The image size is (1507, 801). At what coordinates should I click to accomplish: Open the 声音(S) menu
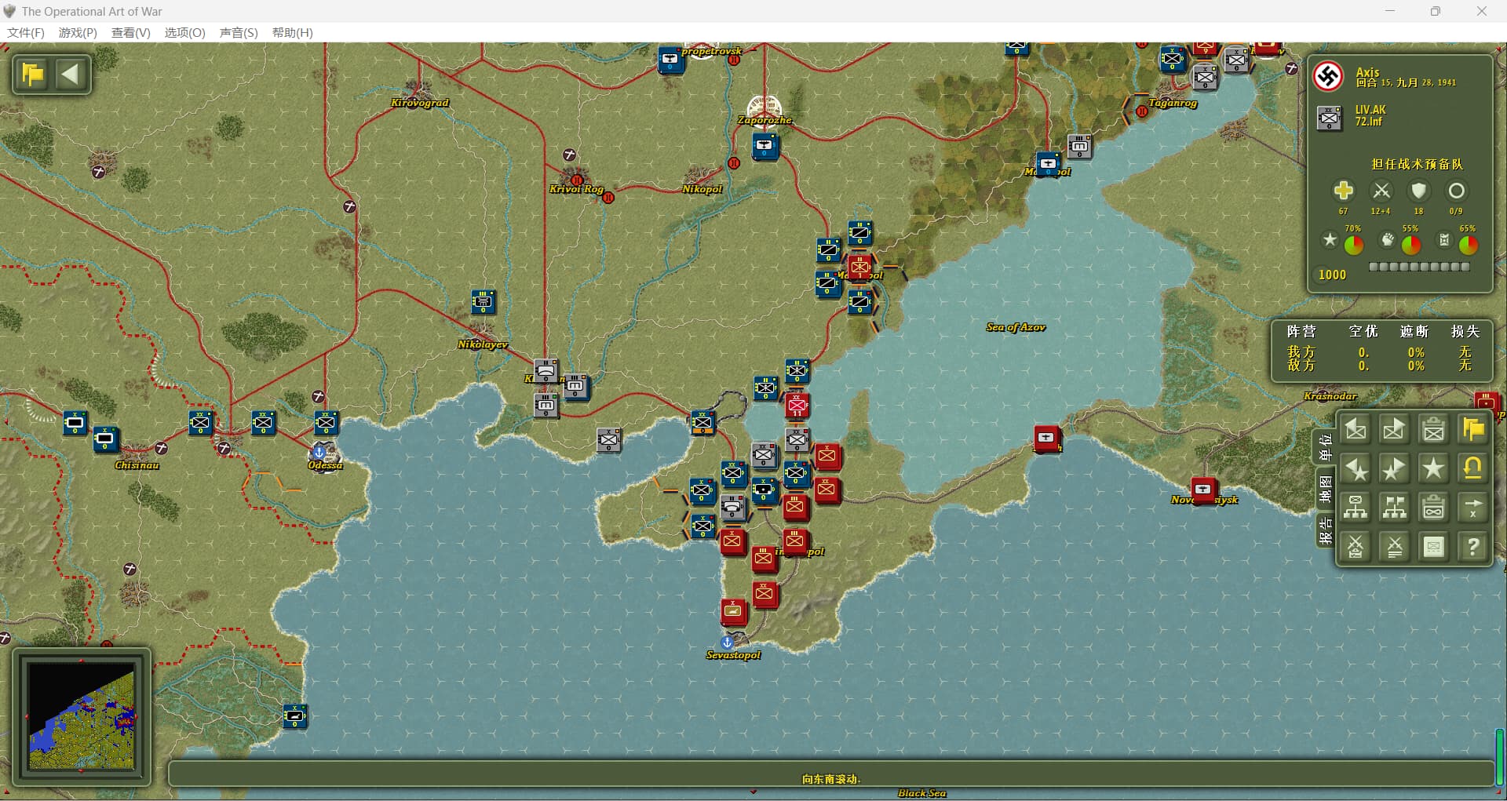pos(239,32)
